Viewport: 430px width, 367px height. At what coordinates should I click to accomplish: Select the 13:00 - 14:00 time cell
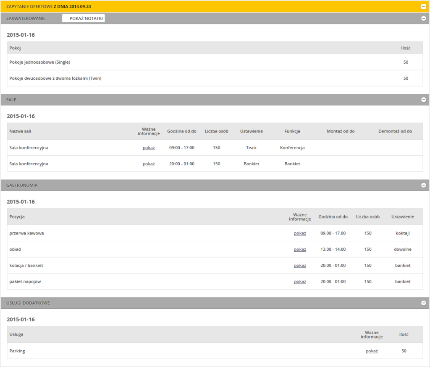tap(333, 249)
